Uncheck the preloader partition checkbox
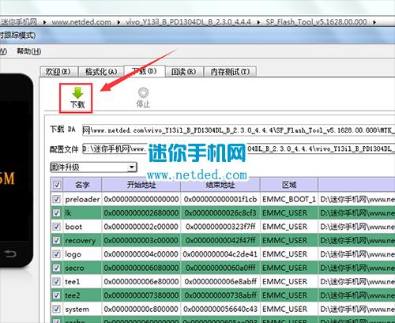Viewport: 395px width, 323px height. click(x=56, y=199)
